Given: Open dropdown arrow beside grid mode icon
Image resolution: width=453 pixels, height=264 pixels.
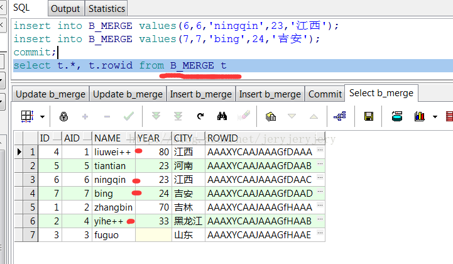Looking at the screenshot, I should coord(42,117).
